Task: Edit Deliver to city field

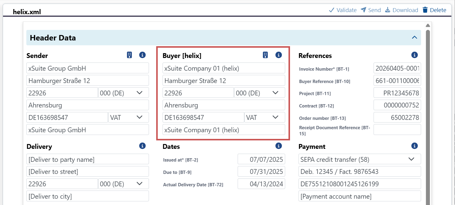Action: (87, 196)
